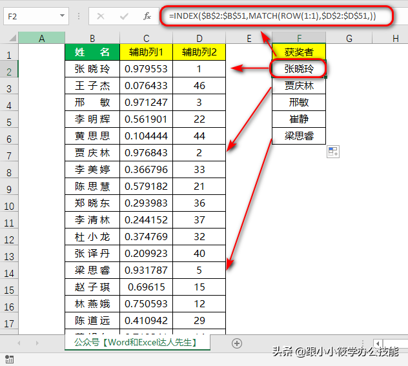Click name cell 王子杰
The height and width of the screenshot is (366, 408).
pos(92,86)
